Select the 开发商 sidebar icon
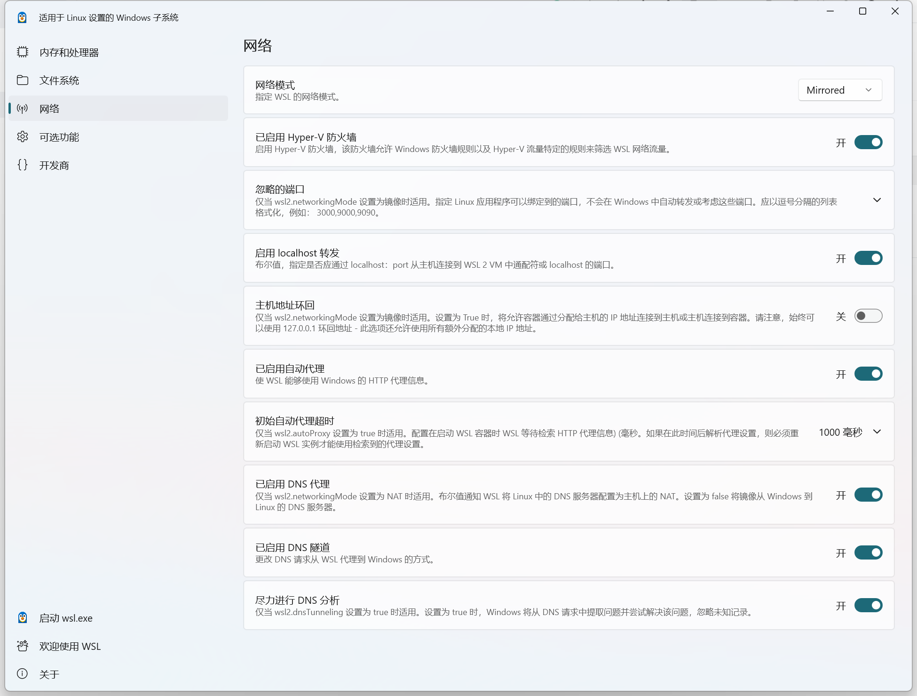This screenshot has width=917, height=696. 22,165
